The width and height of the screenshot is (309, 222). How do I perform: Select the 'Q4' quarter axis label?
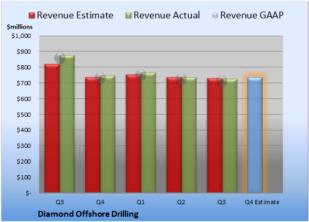point(100,202)
